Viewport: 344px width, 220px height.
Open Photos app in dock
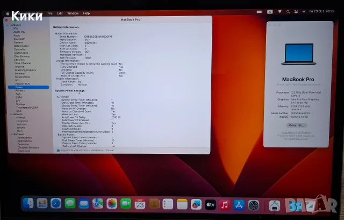(x=112, y=204)
